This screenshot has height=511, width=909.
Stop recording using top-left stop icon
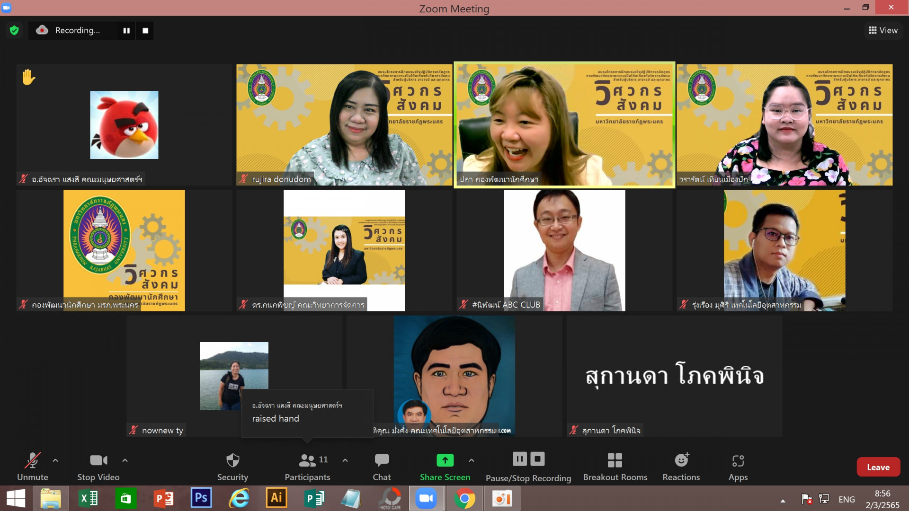click(145, 31)
